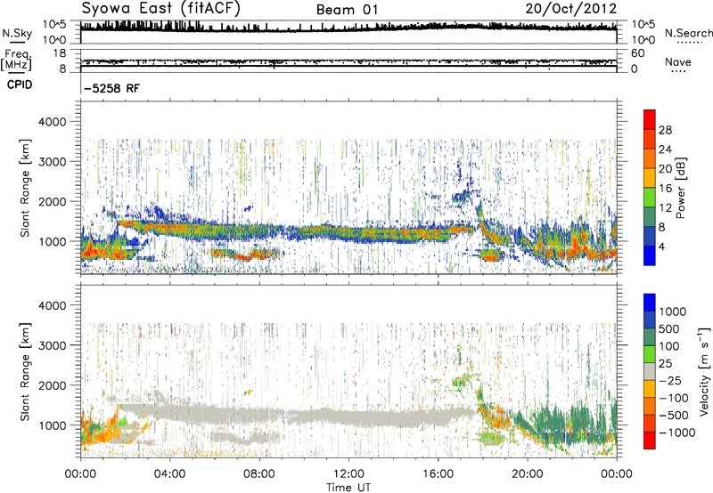The image size is (713, 493).
Task: Click the '2000' range tick in velocity panel
Action: (53, 385)
